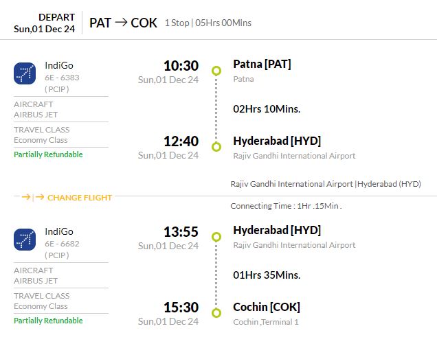Image resolution: width=437 pixels, height=346 pixels.
Task: Click the orange change flight arrow icon
Action: click(33, 197)
